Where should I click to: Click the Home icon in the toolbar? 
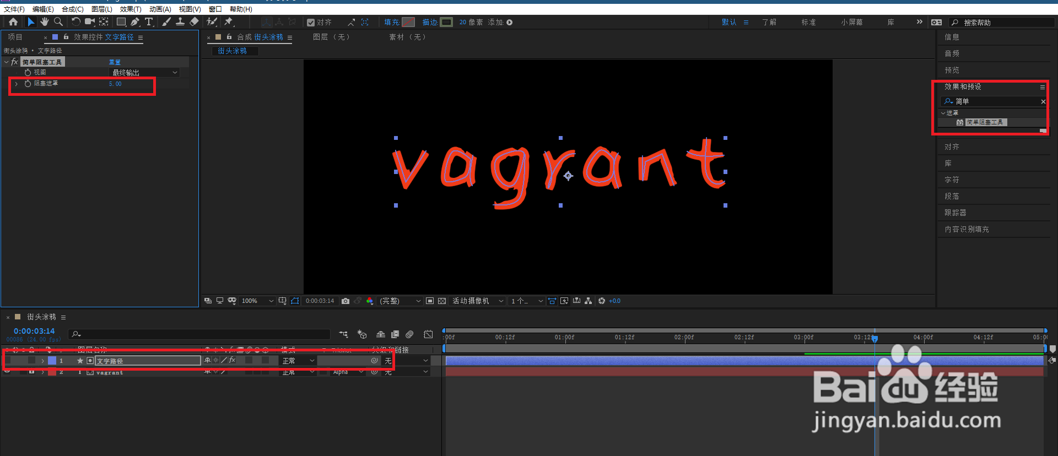13,22
